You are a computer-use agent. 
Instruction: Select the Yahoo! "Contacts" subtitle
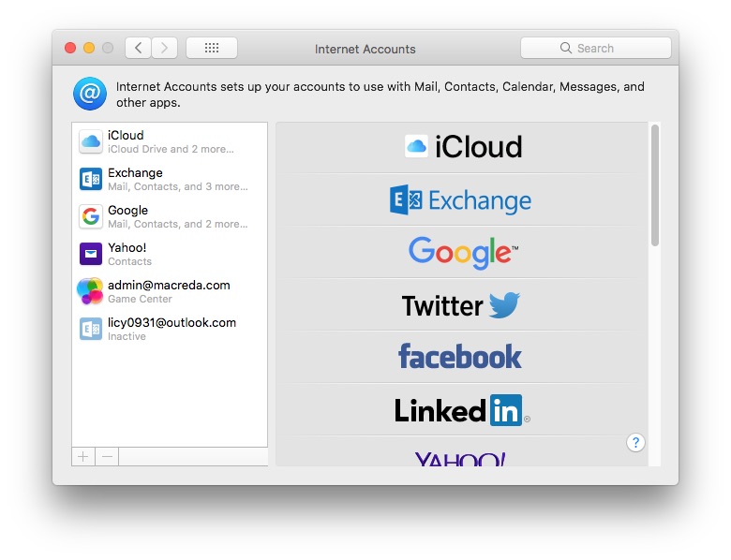129,261
